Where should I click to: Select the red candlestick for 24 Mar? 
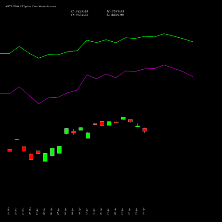10,151
